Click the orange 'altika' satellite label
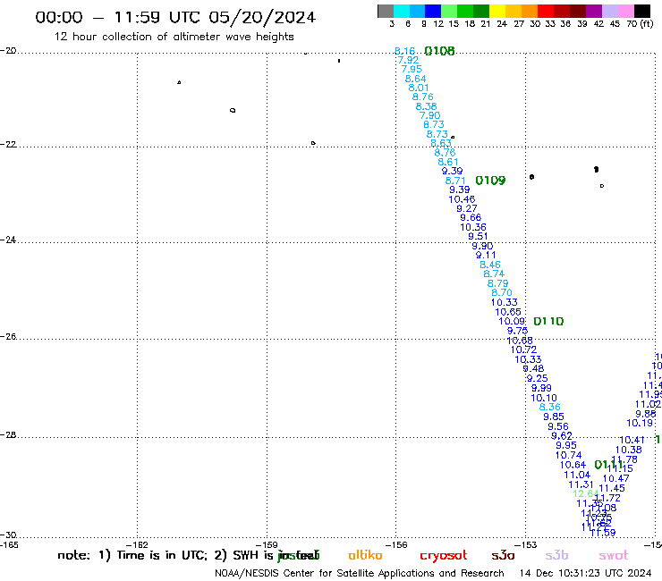 coord(365,555)
